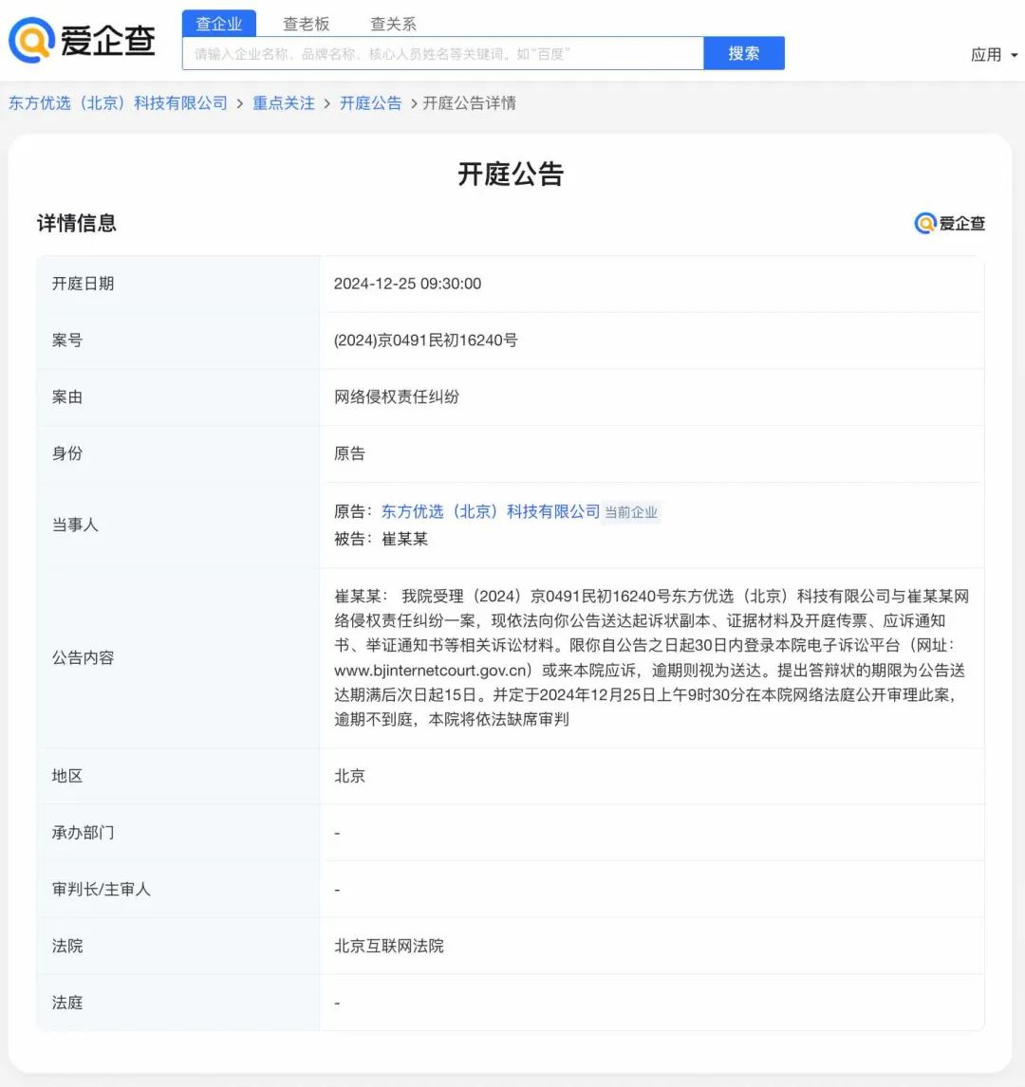Click the 审判长/主审人 row label
Screen dimensions: 1025x1087
(102, 890)
